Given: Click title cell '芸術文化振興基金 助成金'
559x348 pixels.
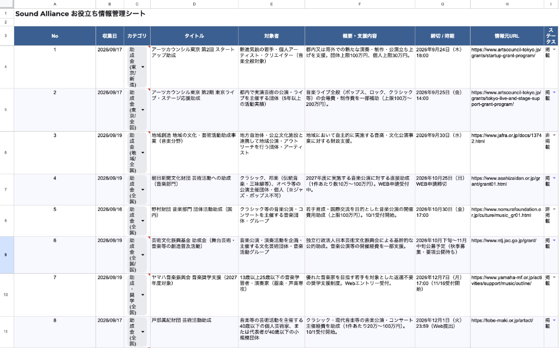Looking at the screenshot, I should tap(194, 255).
